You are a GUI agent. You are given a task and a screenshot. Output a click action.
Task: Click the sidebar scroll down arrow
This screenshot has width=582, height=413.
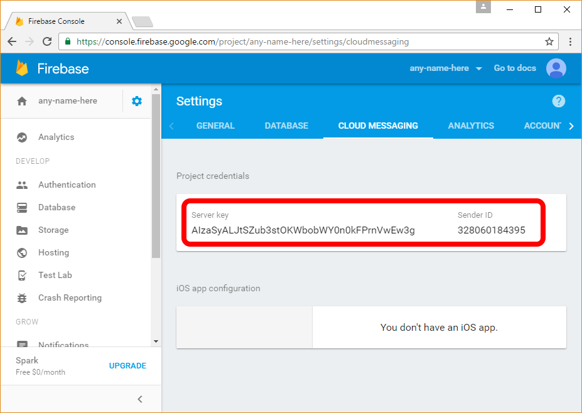pos(156,341)
